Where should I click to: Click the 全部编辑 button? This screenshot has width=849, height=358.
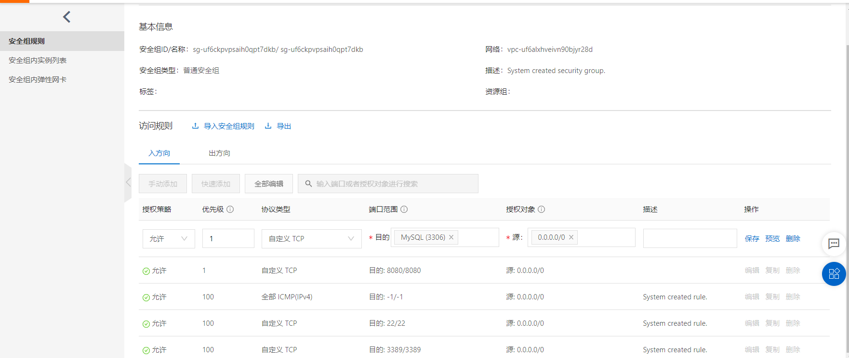point(269,184)
